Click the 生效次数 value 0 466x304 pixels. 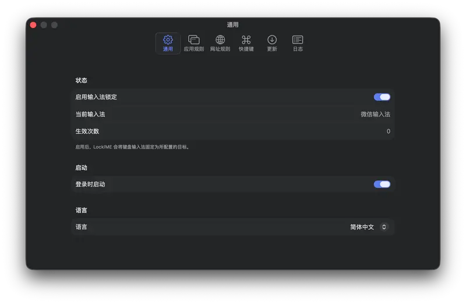[x=389, y=132]
